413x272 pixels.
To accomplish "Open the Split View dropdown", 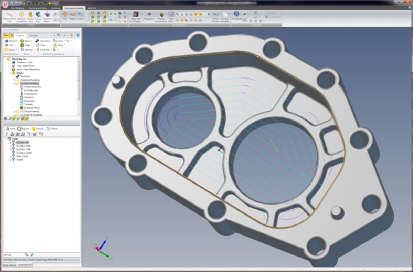I will (x=171, y=17).
